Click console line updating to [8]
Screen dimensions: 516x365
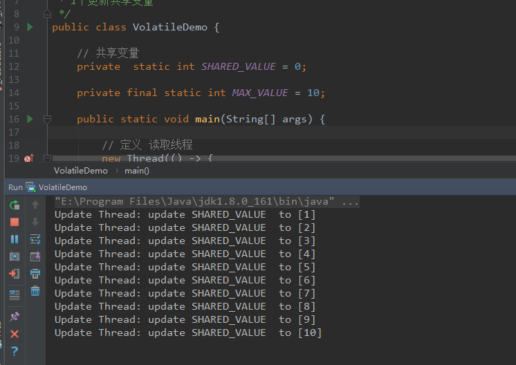click(x=185, y=307)
